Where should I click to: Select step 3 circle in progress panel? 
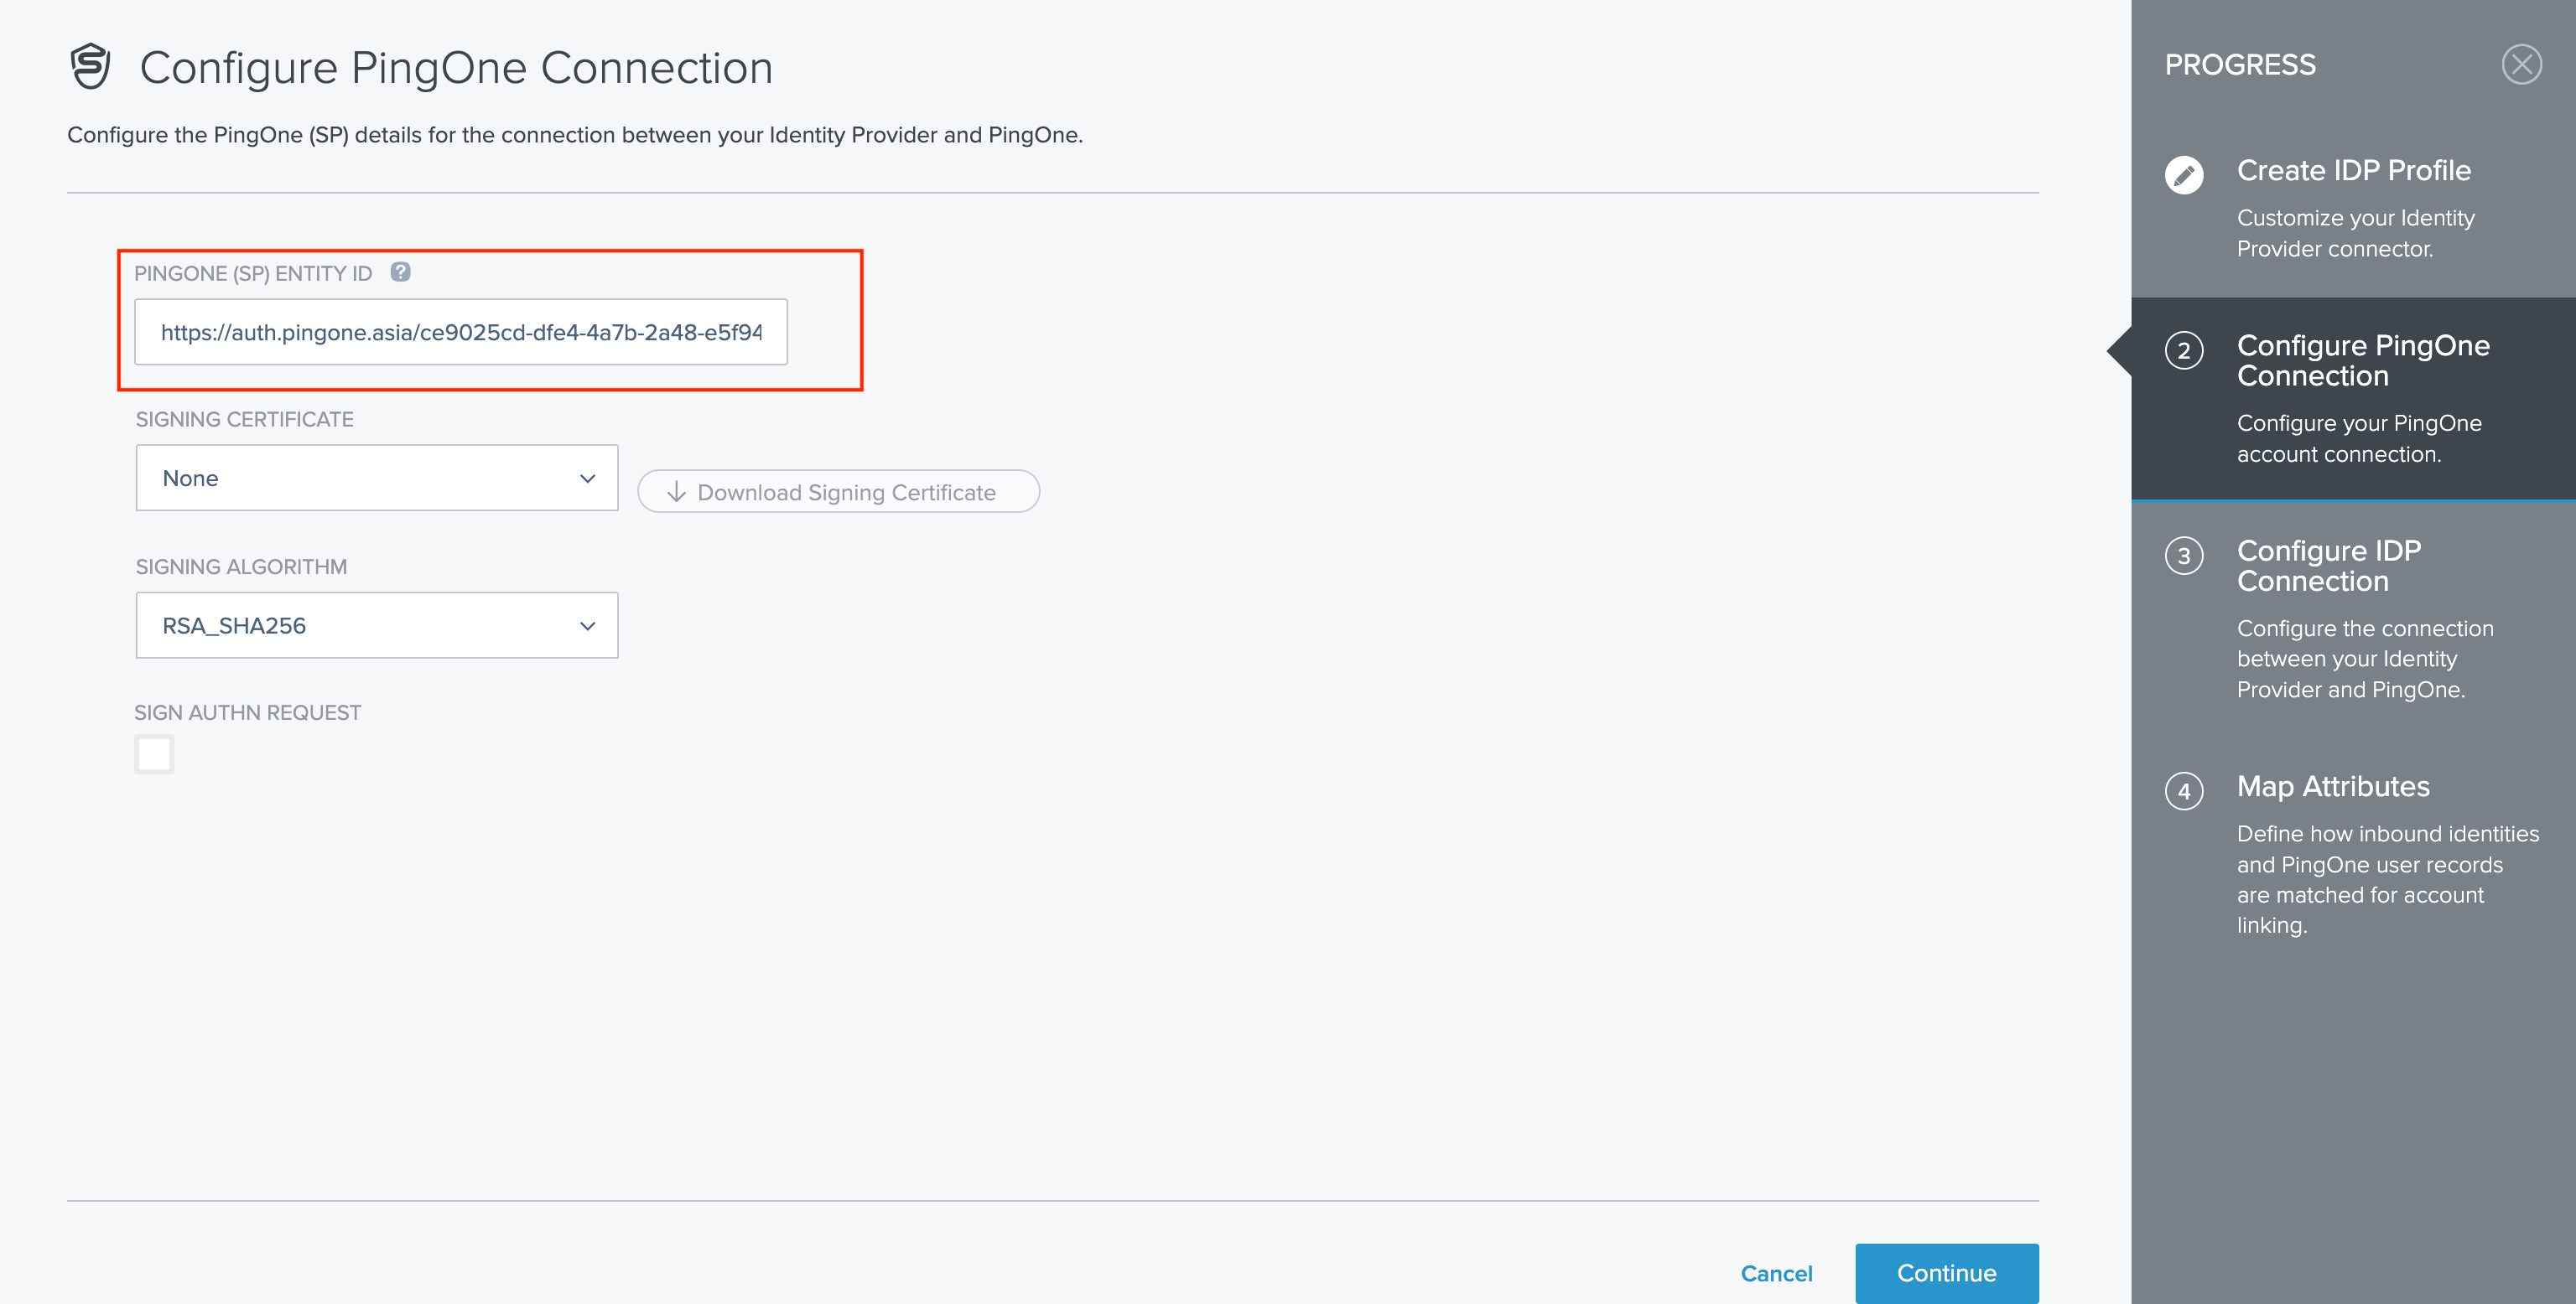coord(2186,557)
